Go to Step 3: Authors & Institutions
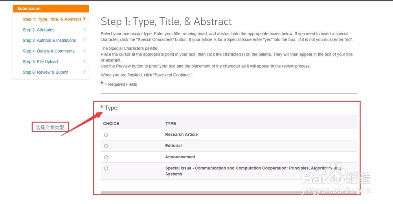The width and height of the screenshot is (393, 204). coord(50,41)
